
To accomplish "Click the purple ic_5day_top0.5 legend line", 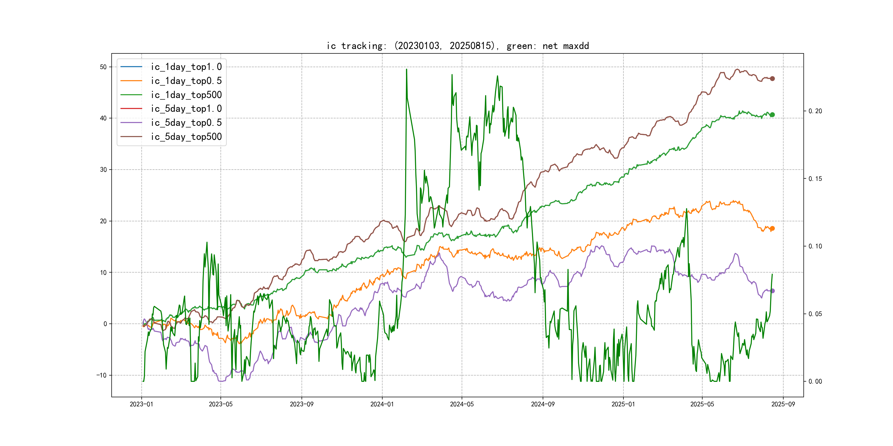I will click(131, 123).
